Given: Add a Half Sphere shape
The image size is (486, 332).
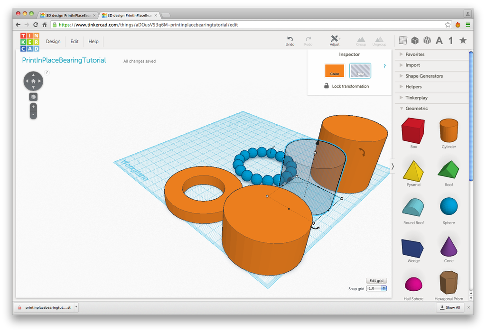Looking at the screenshot, I should tap(413, 288).
